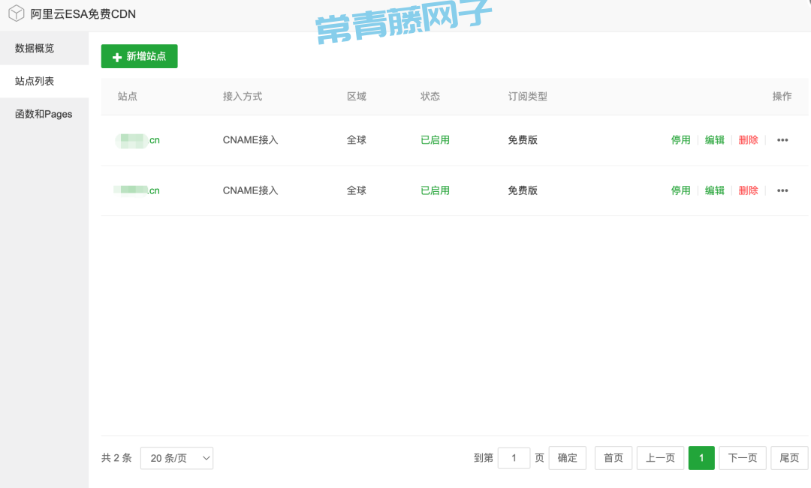This screenshot has width=811, height=488.
Task: Select the 站点列表 sidebar tab
Action: (x=35, y=81)
